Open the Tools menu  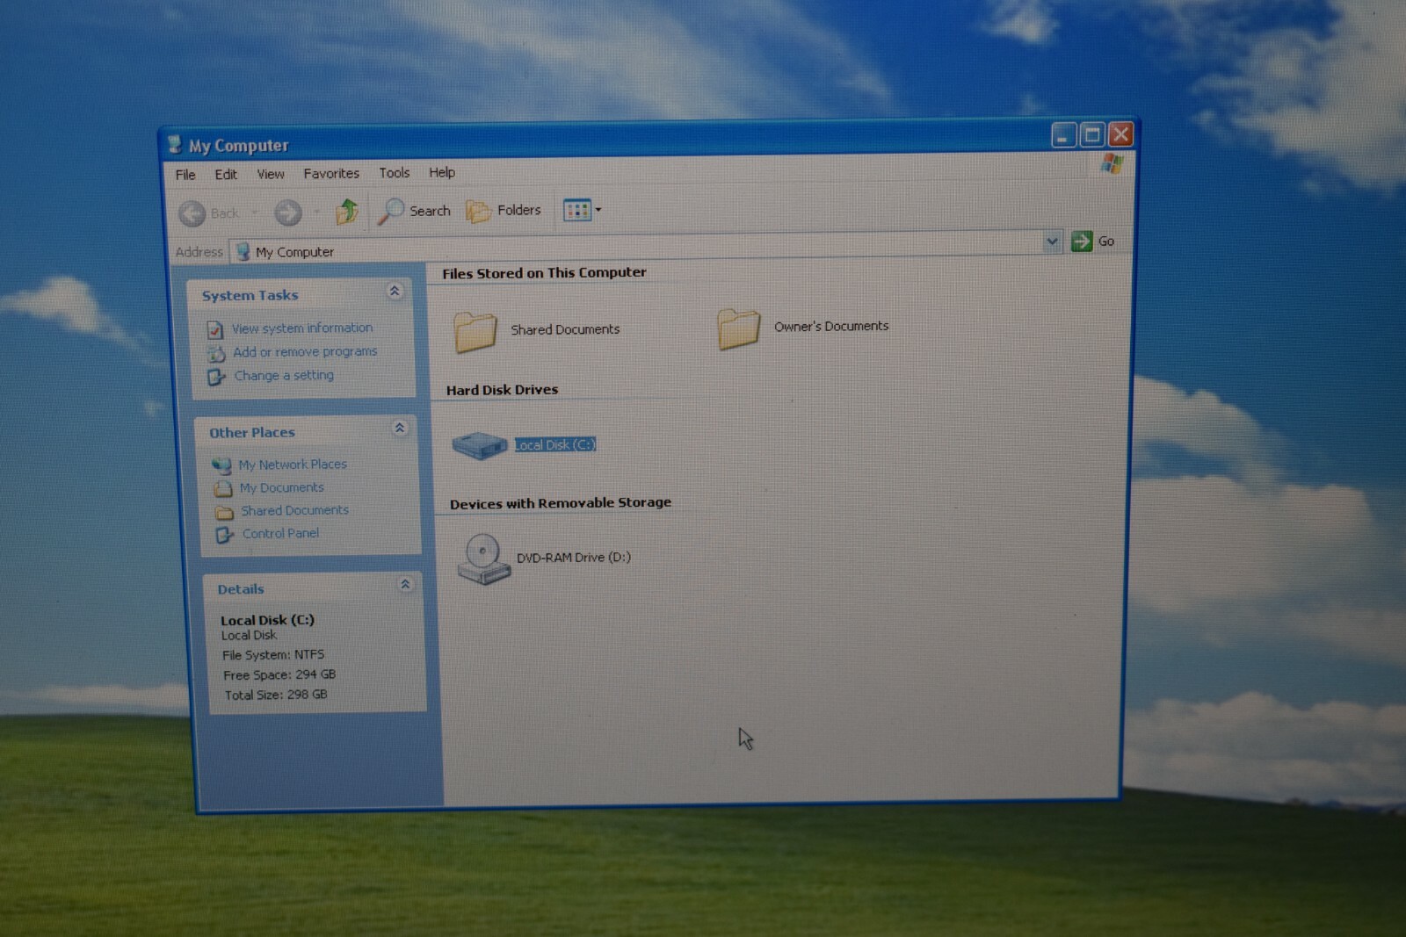coord(395,173)
